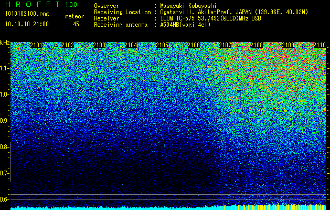Click the 1.0 frequency axis label

[4, 94]
